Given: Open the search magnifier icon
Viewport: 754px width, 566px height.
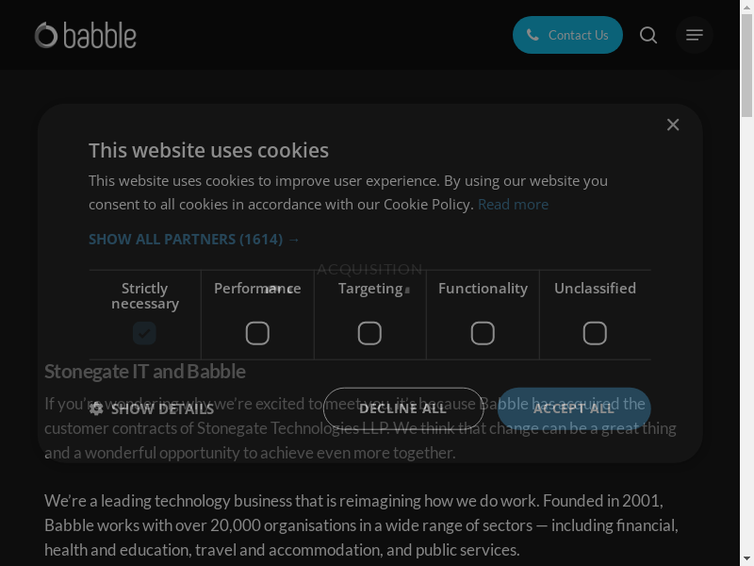Looking at the screenshot, I should tap(648, 35).
